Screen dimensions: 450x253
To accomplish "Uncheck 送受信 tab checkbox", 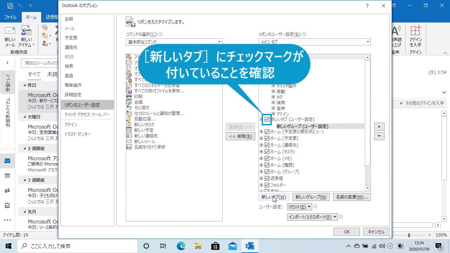I will pos(267,179).
